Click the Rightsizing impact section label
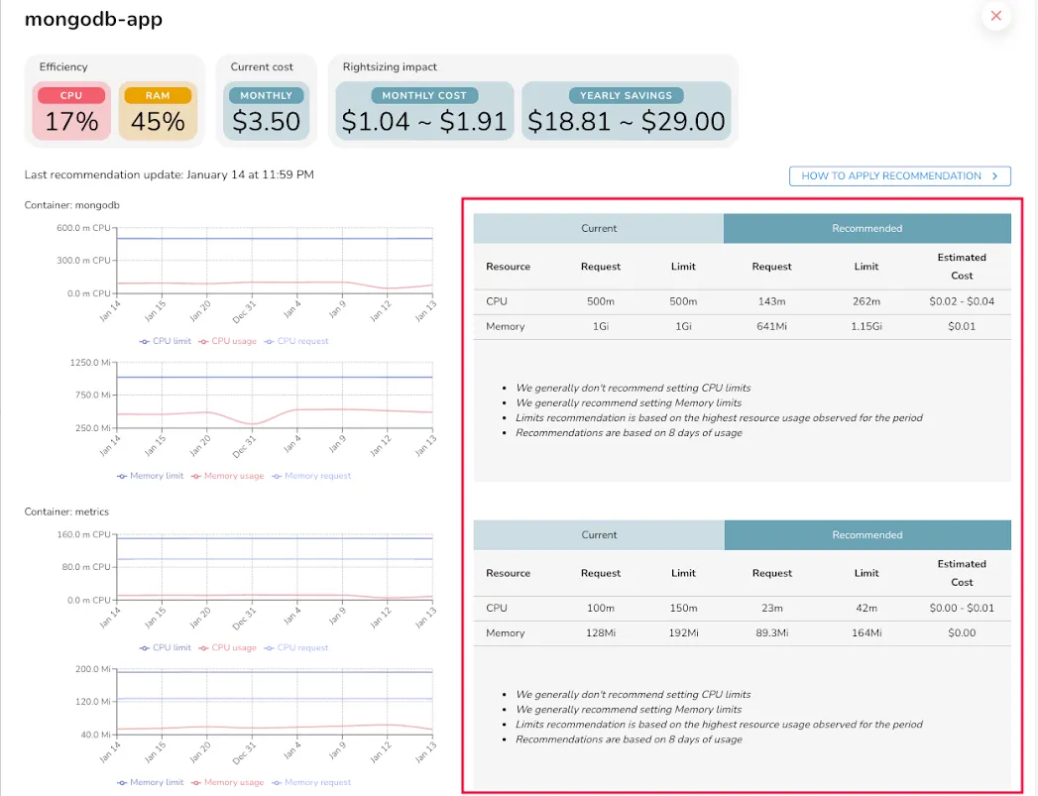The height and width of the screenshot is (796, 1038). pyautogui.click(x=390, y=66)
